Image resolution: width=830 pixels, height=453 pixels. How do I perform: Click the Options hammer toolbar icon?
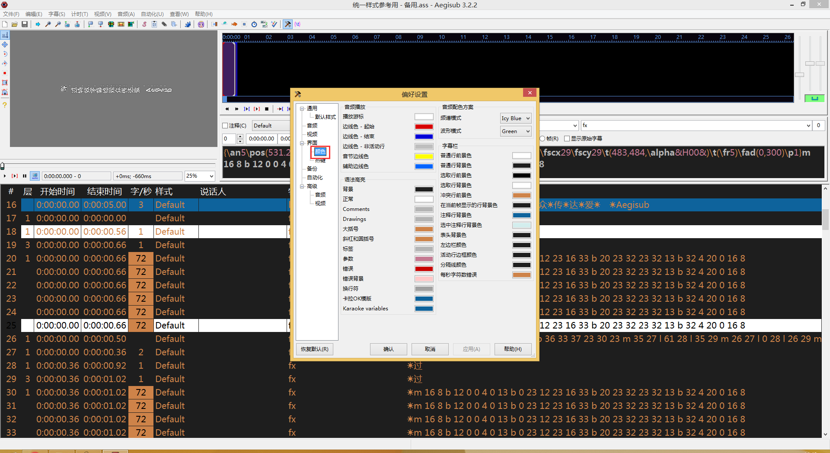tap(287, 24)
